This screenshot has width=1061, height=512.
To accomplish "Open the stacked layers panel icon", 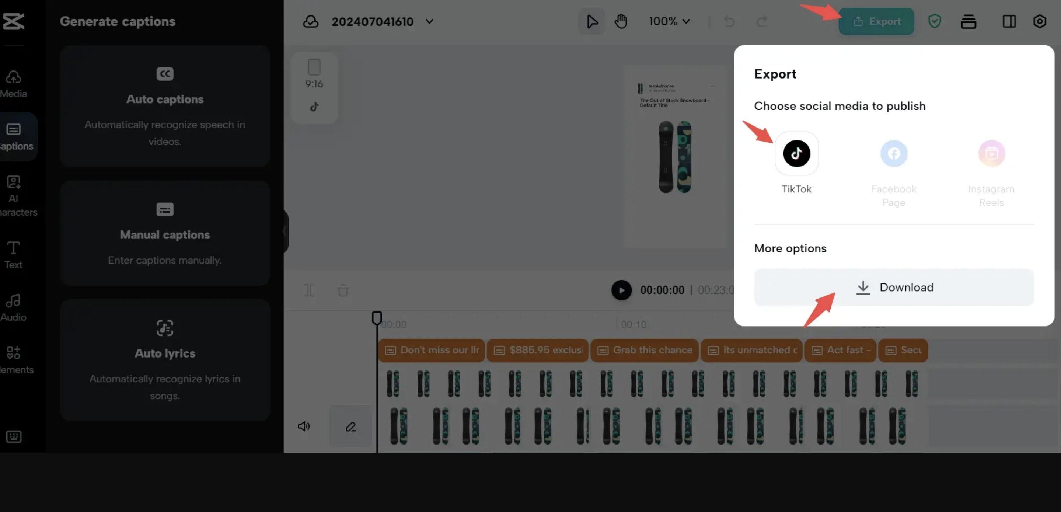I will (x=968, y=21).
